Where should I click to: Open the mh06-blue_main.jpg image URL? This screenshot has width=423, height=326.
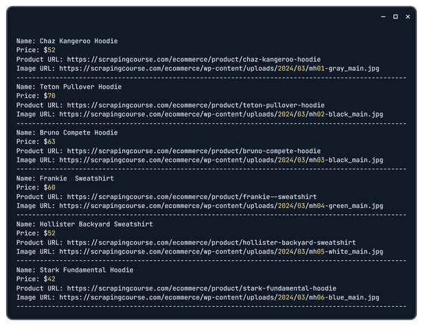(x=219, y=298)
